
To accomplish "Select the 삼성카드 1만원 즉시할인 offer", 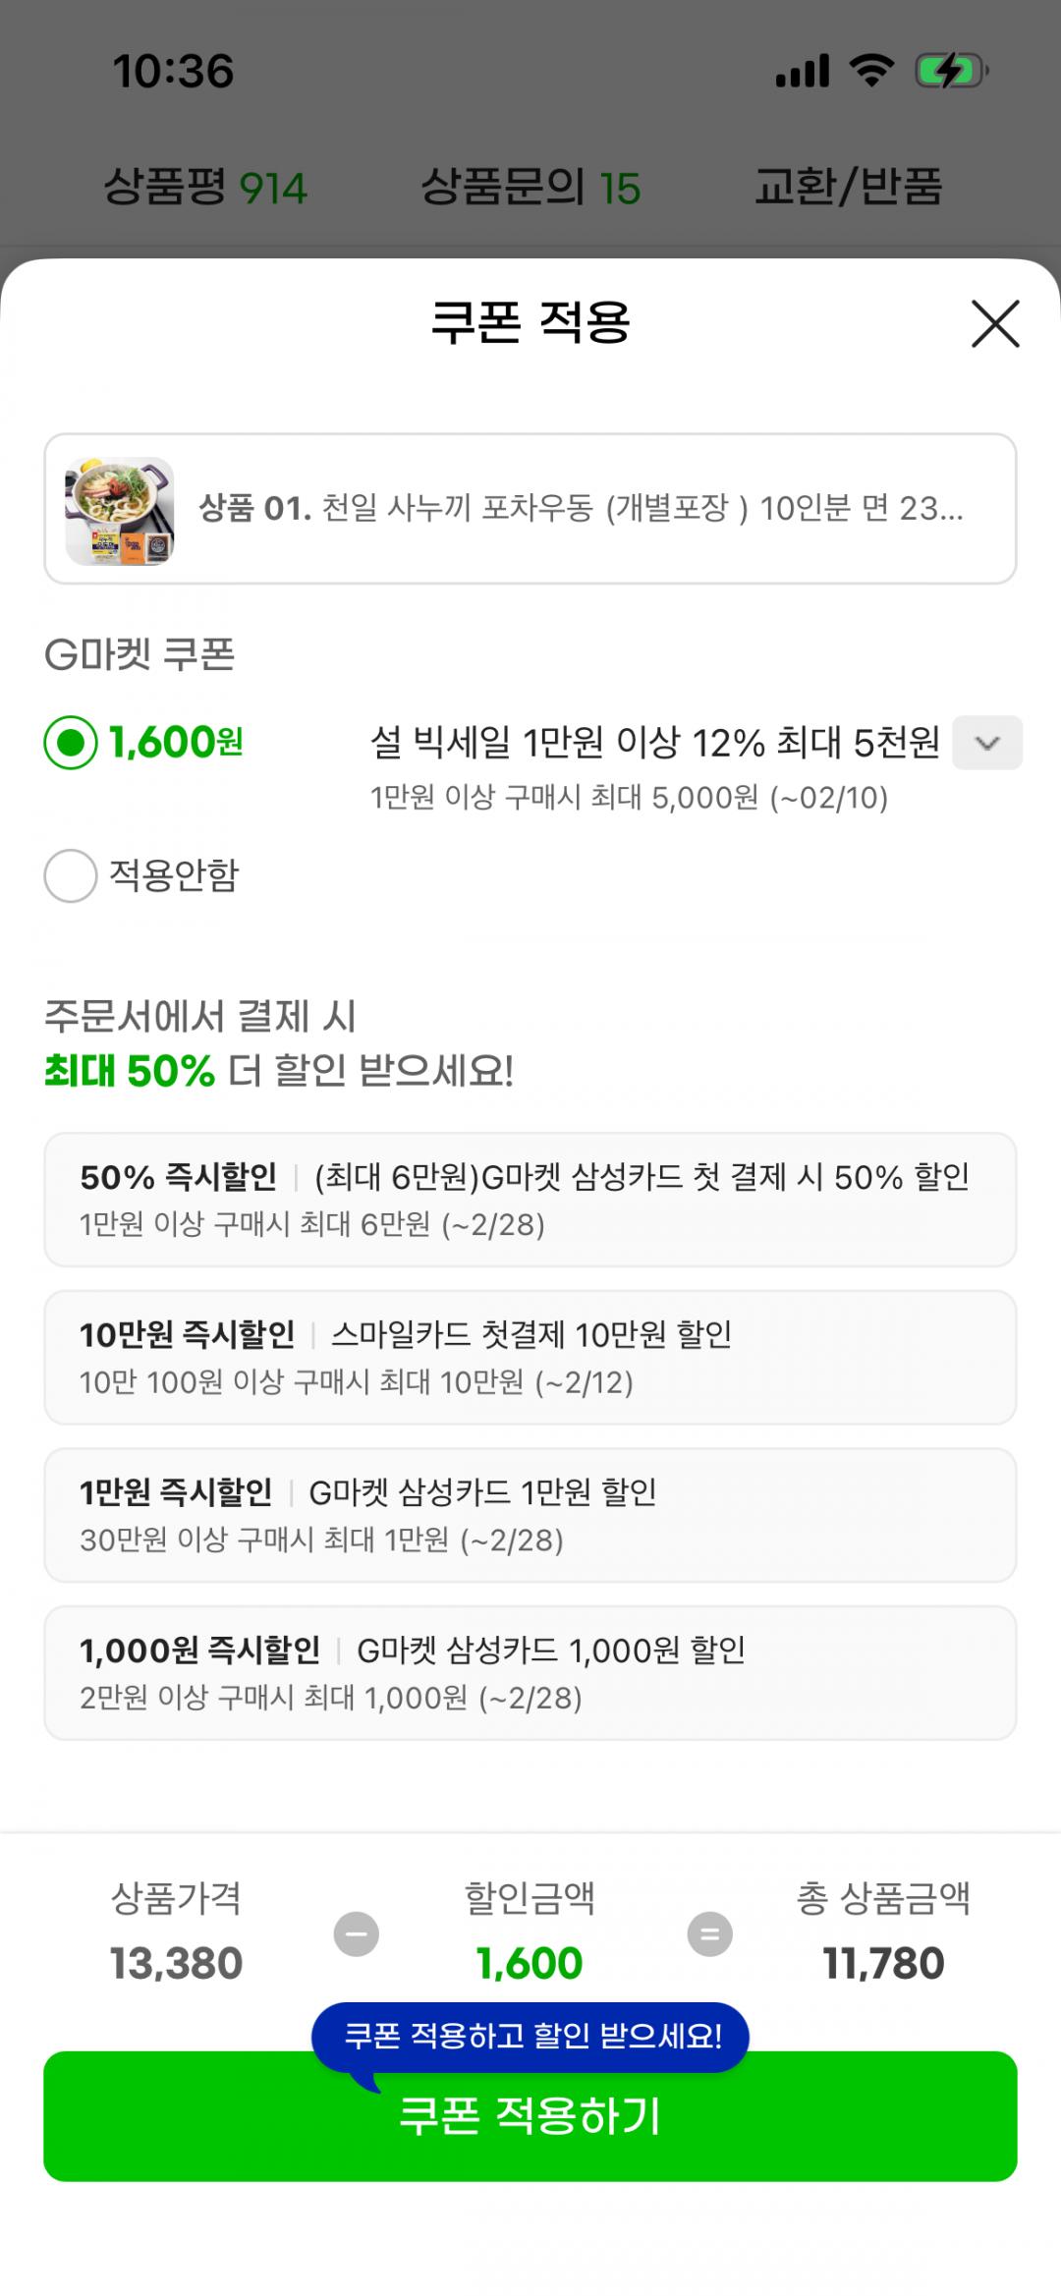I will [530, 1515].
